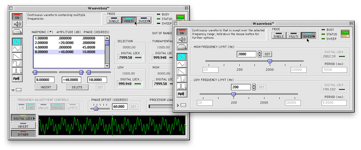Click the INSERT button

[x=46, y=87]
